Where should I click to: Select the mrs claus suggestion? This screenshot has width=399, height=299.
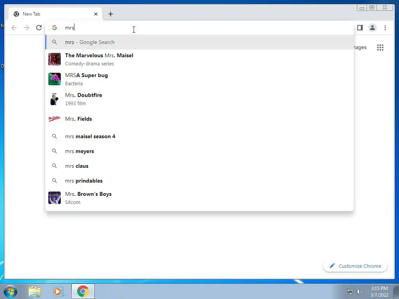click(x=199, y=166)
